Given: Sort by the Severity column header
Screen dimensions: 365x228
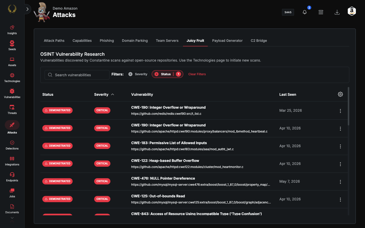Looking at the screenshot, I should point(104,94).
